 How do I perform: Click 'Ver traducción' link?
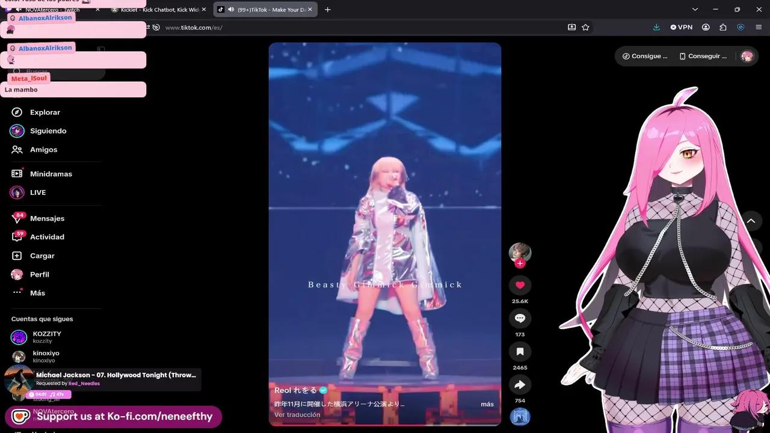coord(297,415)
